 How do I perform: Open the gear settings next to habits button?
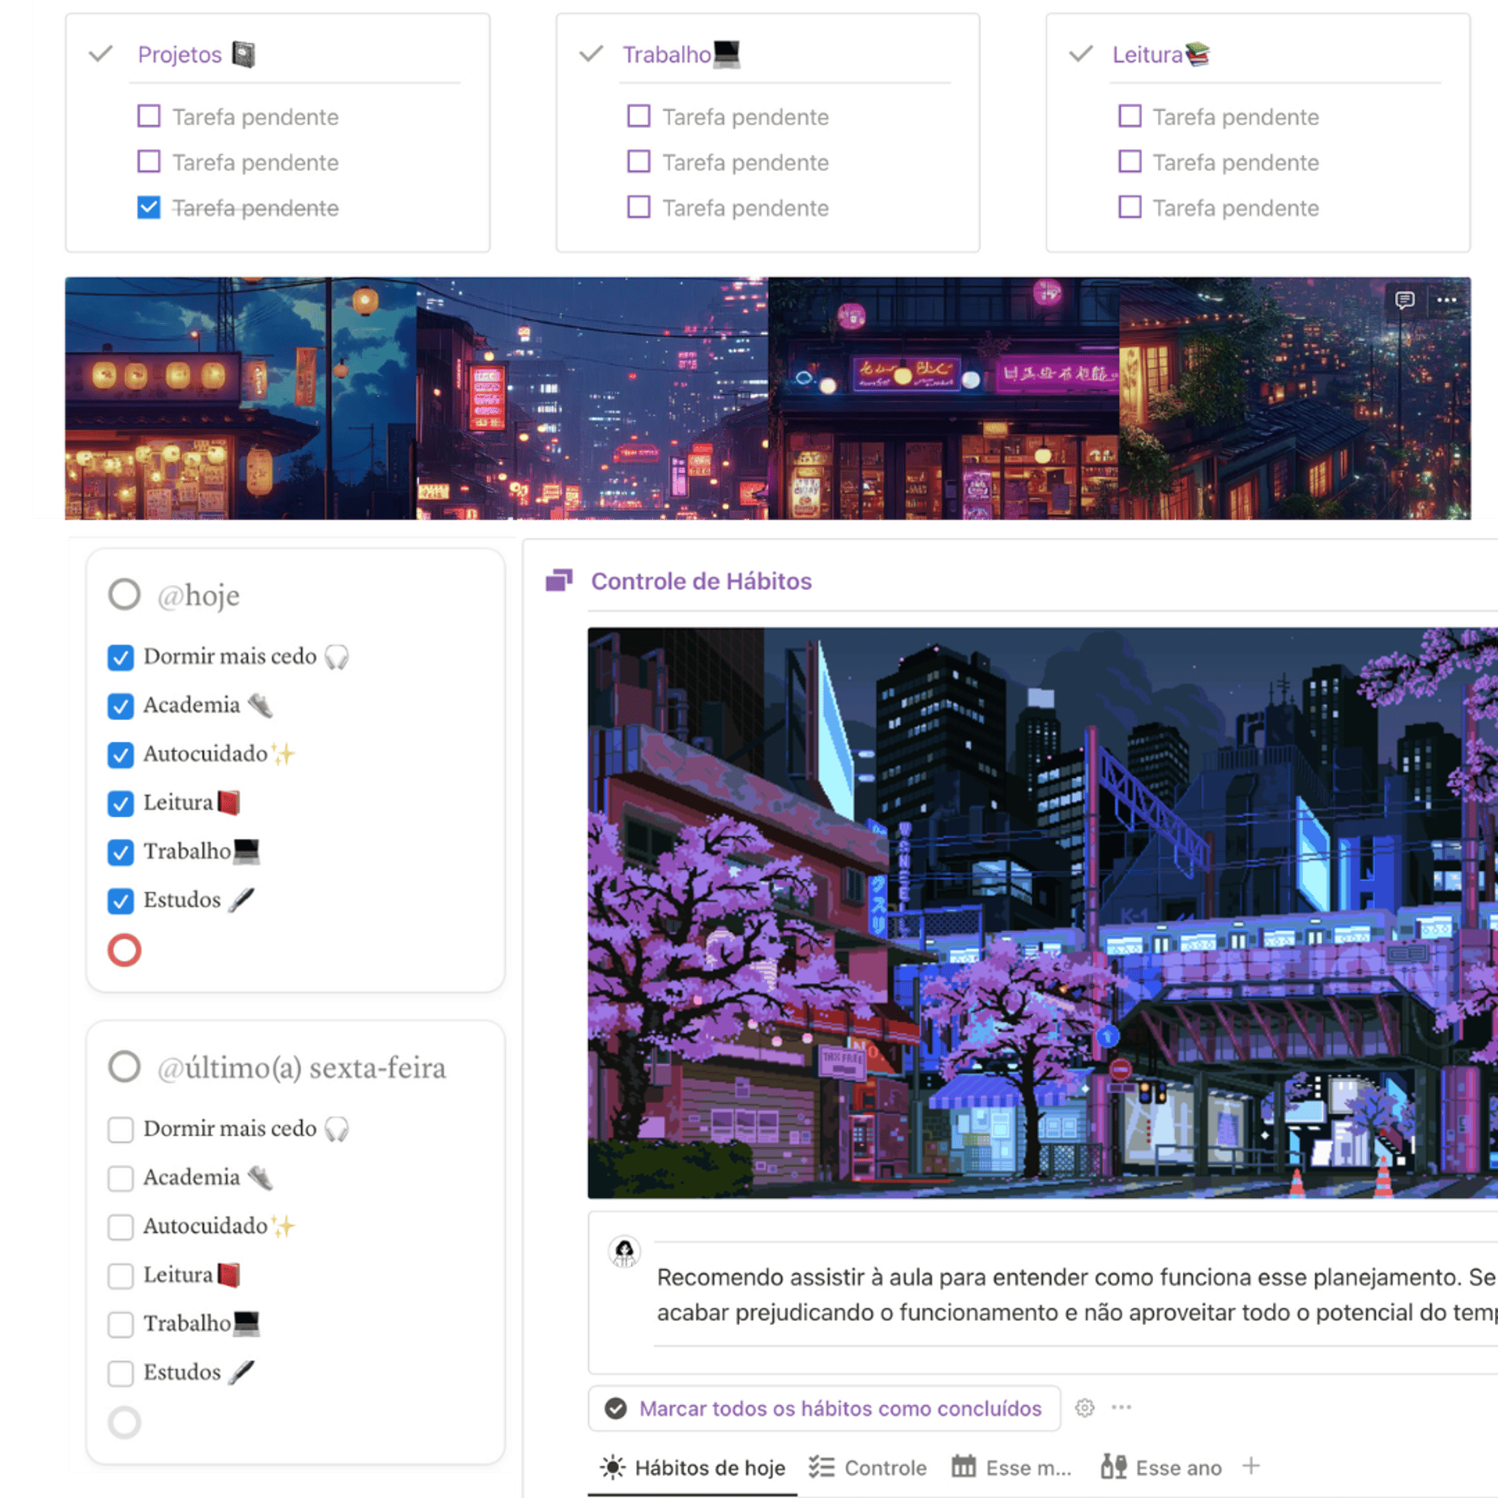pyautogui.click(x=1084, y=1407)
